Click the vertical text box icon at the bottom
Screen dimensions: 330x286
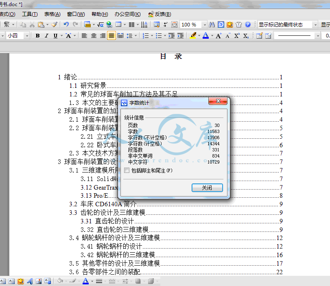coord(11,281)
